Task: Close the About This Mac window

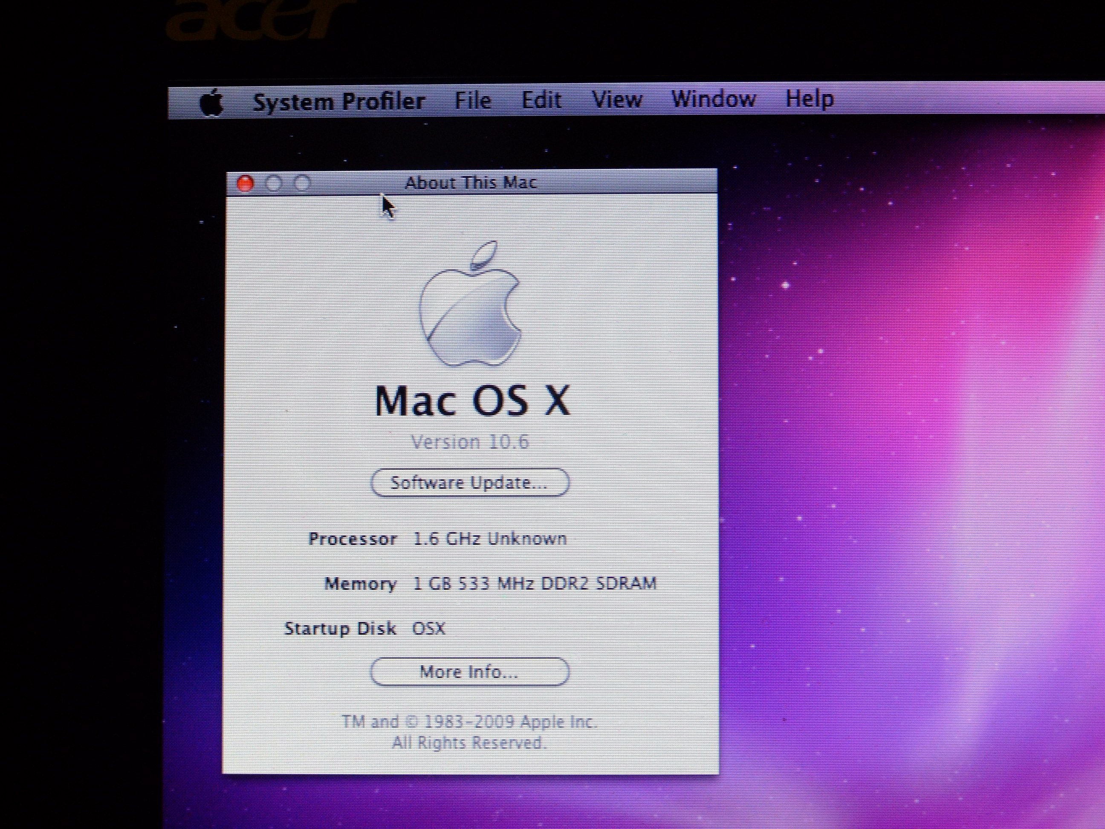Action: click(x=245, y=183)
